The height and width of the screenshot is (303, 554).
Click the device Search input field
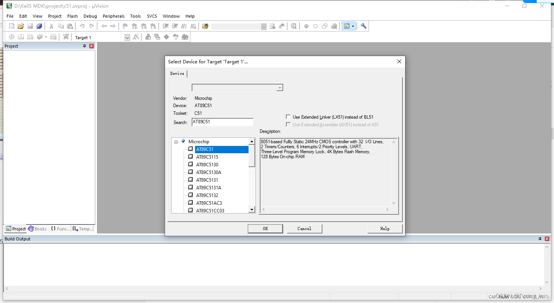(222, 122)
